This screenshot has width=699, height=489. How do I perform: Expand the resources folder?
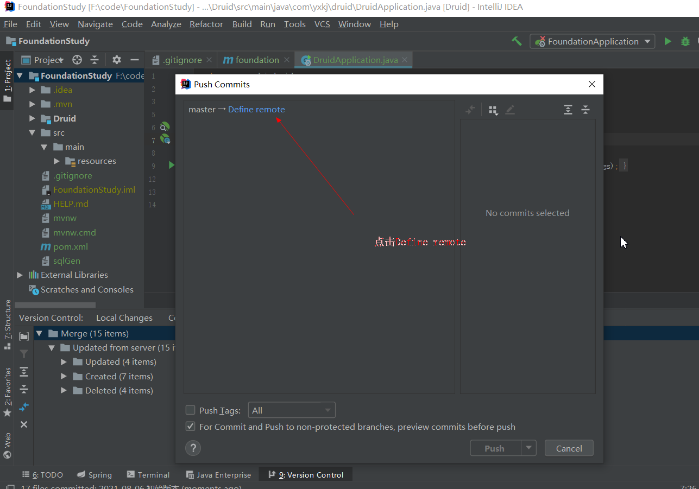57,161
